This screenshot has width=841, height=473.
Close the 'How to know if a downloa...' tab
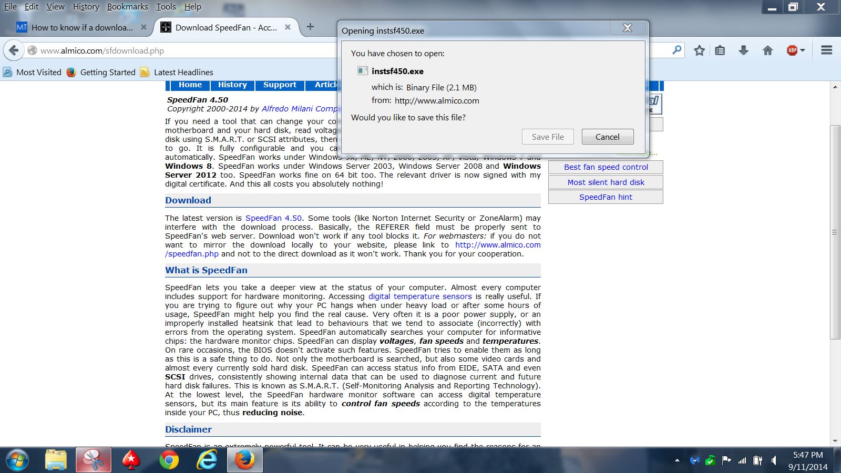point(143,27)
